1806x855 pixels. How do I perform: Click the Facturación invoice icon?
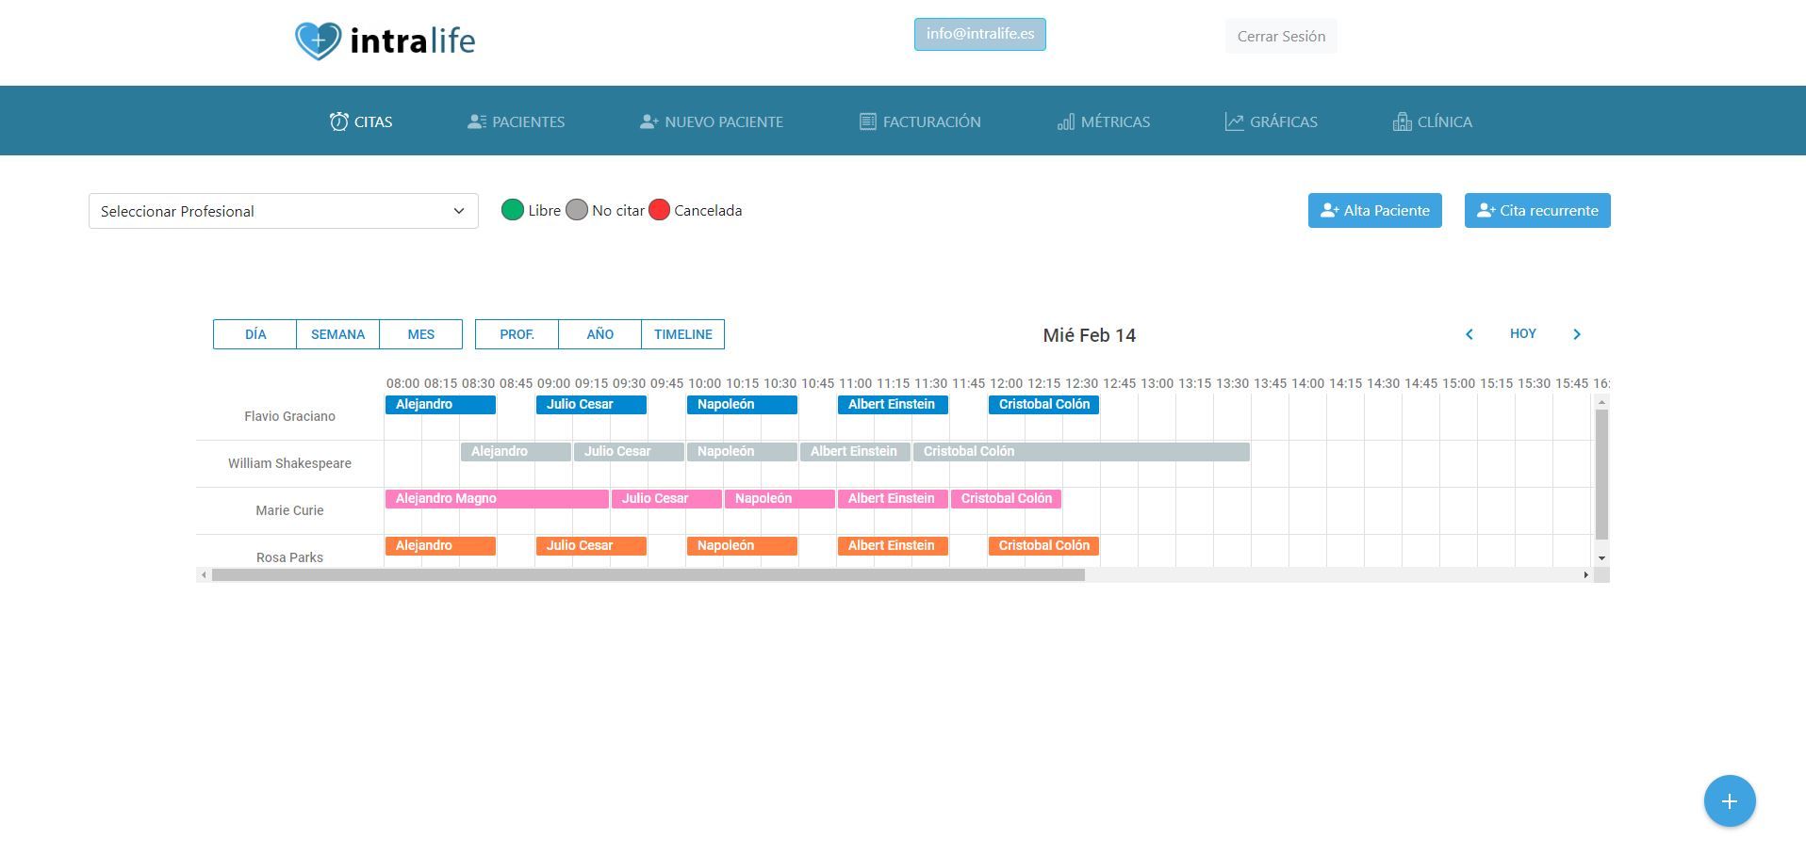868,121
